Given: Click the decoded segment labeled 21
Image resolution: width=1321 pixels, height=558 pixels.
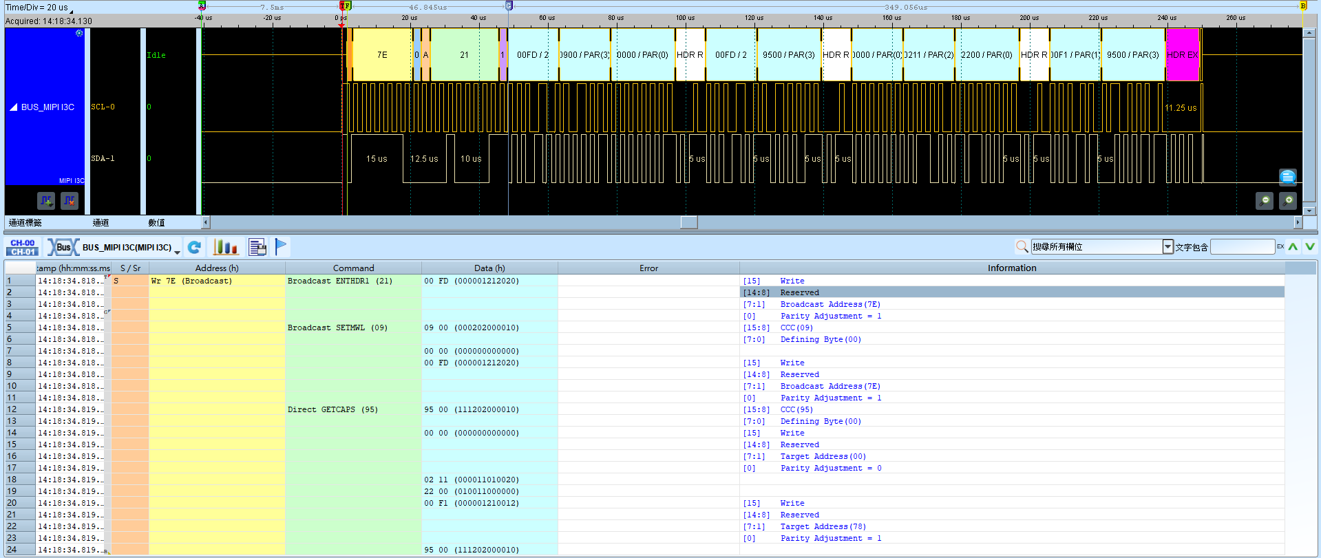Looking at the screenshot, I should click(464, 54).
